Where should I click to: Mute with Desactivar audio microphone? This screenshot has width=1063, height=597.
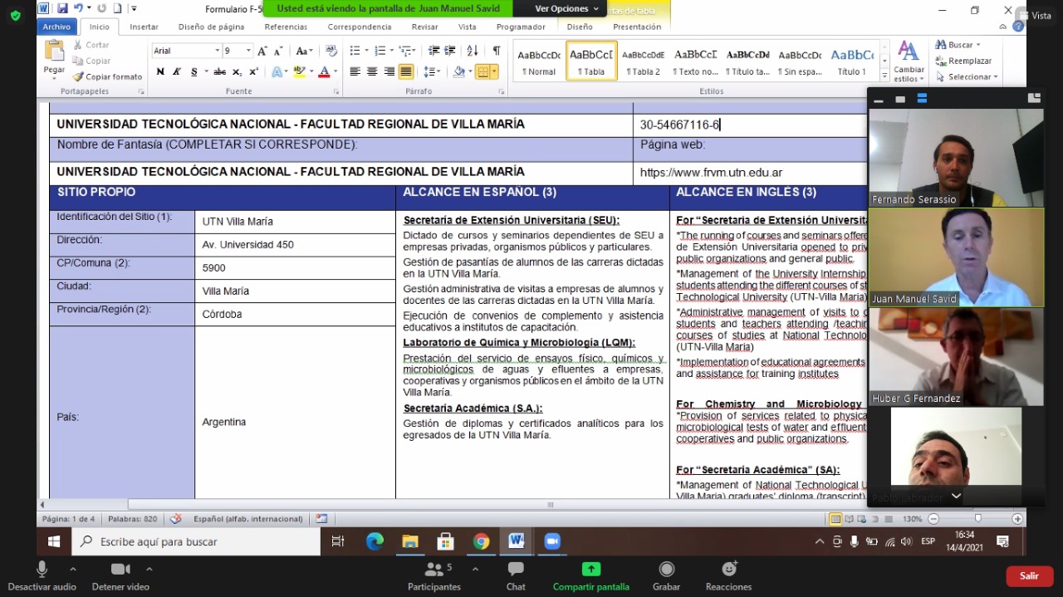42,576
